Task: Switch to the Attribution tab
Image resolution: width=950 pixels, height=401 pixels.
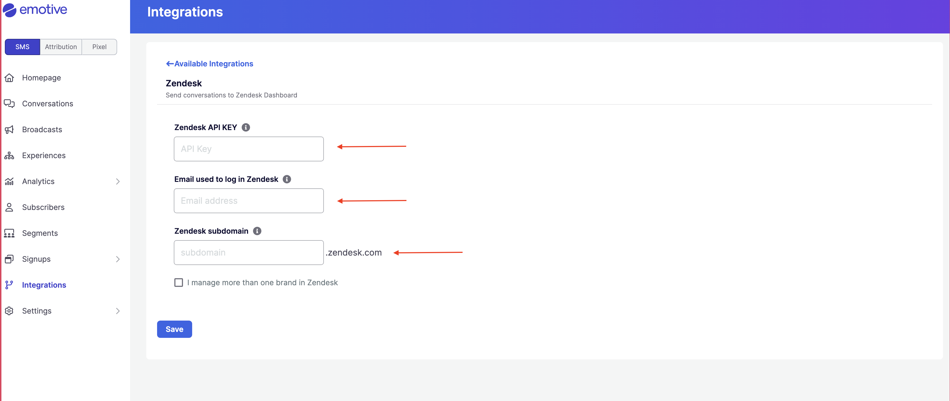Action: point(61,47)
